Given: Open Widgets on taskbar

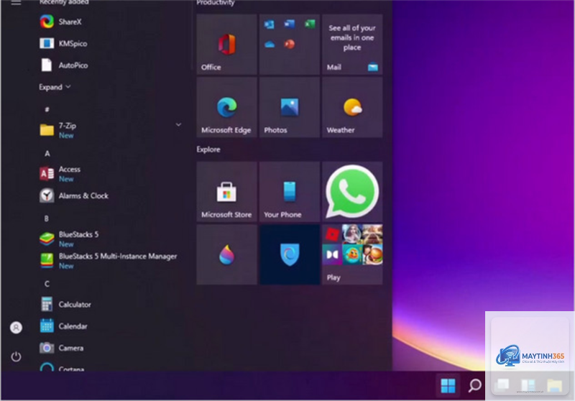Looking at the screenshot, I should click(x=528, y=385).
